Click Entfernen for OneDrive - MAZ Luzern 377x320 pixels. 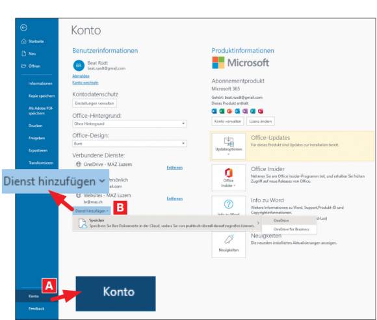(175, 167)
